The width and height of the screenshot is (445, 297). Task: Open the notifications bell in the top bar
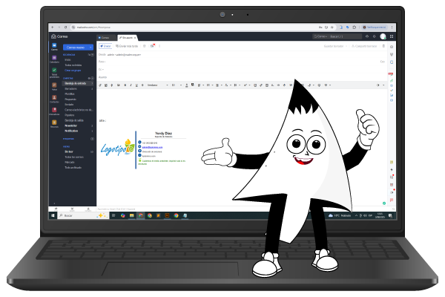pyautogui.click(x=375, y=36)
